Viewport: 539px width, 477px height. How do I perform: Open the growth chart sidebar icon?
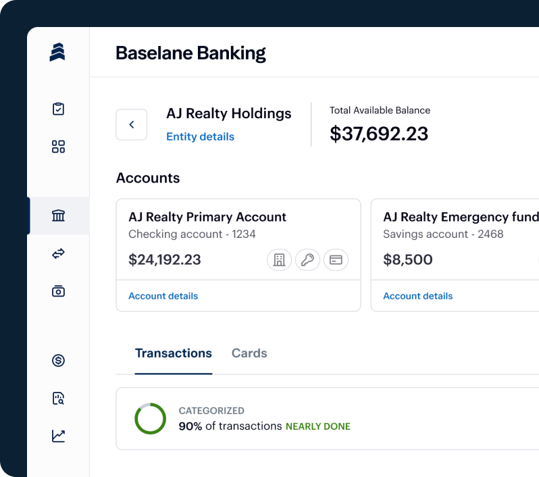click(x=58, y=436)
